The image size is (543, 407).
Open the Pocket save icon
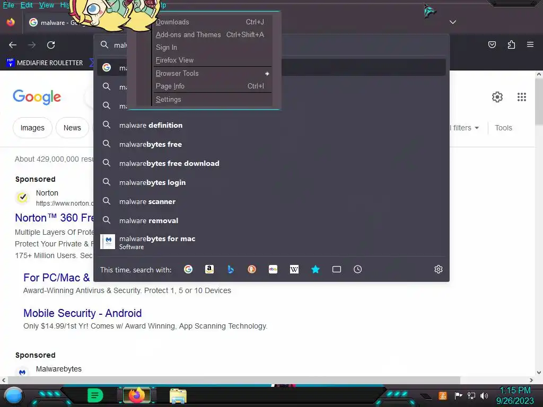pyautogui.click(x=492, y=45)
